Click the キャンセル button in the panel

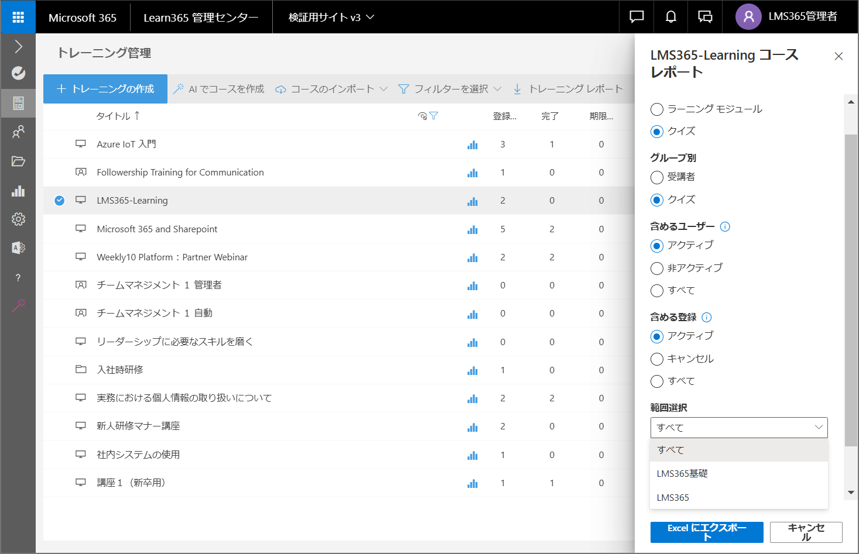[x=806, y=532]
